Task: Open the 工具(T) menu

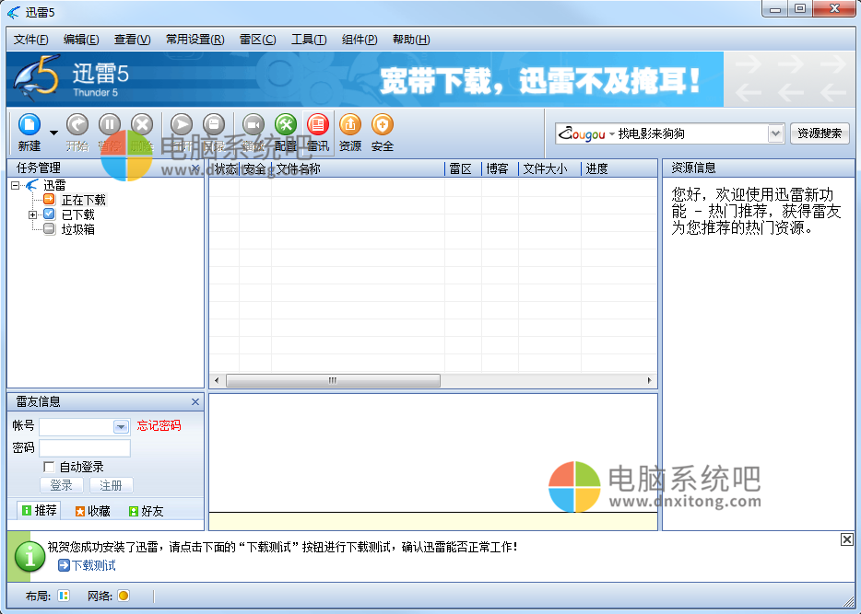Action: [x=309, y=40]
